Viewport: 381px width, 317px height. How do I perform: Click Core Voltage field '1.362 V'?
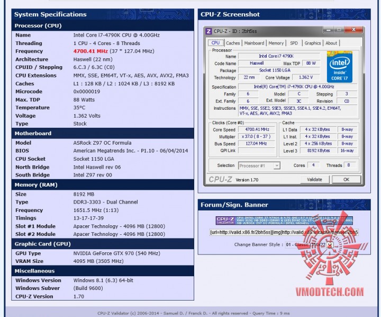306,77
